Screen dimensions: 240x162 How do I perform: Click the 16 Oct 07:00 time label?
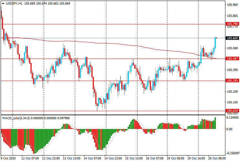[x=155, y=158]
